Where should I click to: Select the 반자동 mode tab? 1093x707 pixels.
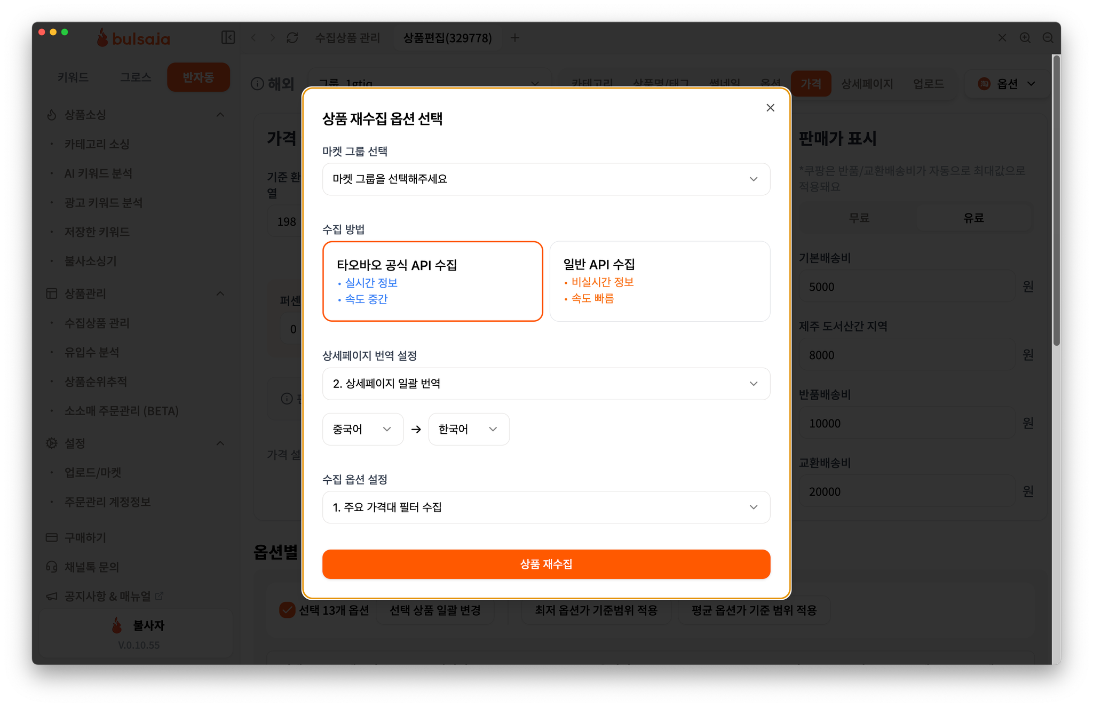199,77
